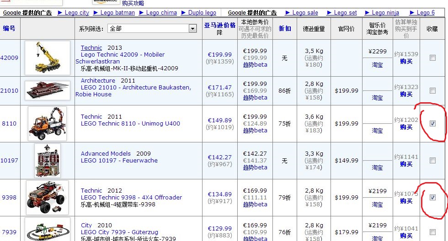Click the 21010 Robie House thumbnail
Image resolution: width=448 pixels, height=241 pixels.
[x=48, y=91]
